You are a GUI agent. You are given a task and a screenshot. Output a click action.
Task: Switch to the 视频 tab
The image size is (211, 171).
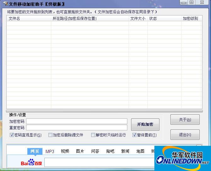click(x=65, y=151)
